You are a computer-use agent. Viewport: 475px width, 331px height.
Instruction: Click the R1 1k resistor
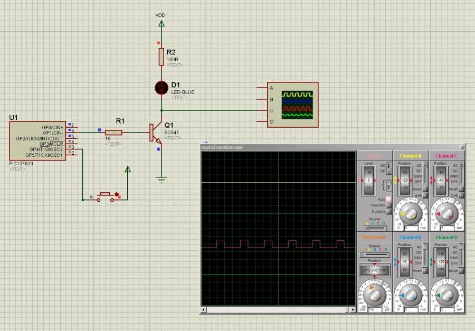[113, 133]
